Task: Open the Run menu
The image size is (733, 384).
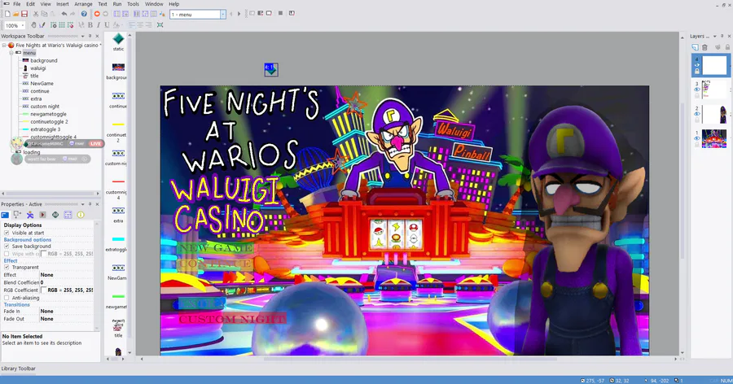Action: click(116, 4)
